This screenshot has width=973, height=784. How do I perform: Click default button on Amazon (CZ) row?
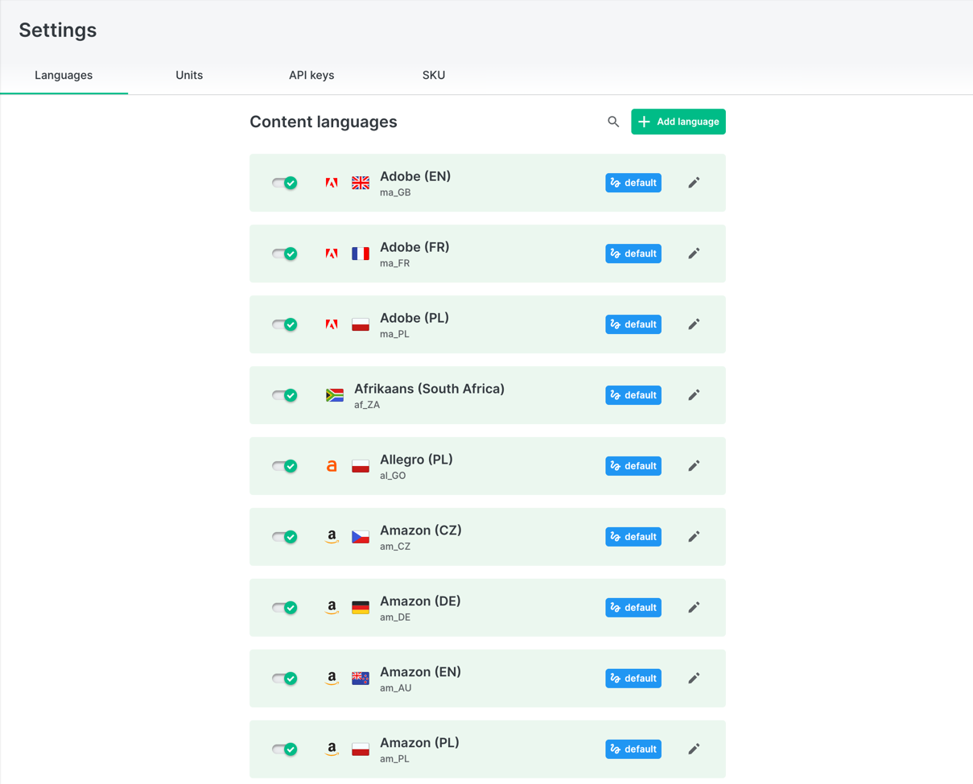pos(633,537)
